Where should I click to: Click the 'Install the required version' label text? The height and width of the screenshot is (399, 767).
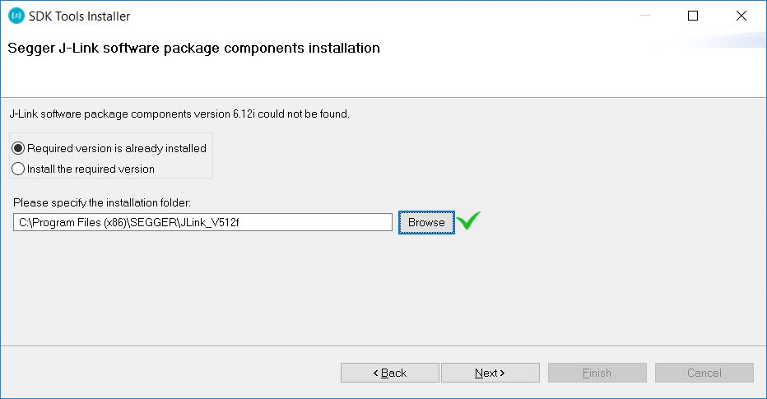point(91,169)
